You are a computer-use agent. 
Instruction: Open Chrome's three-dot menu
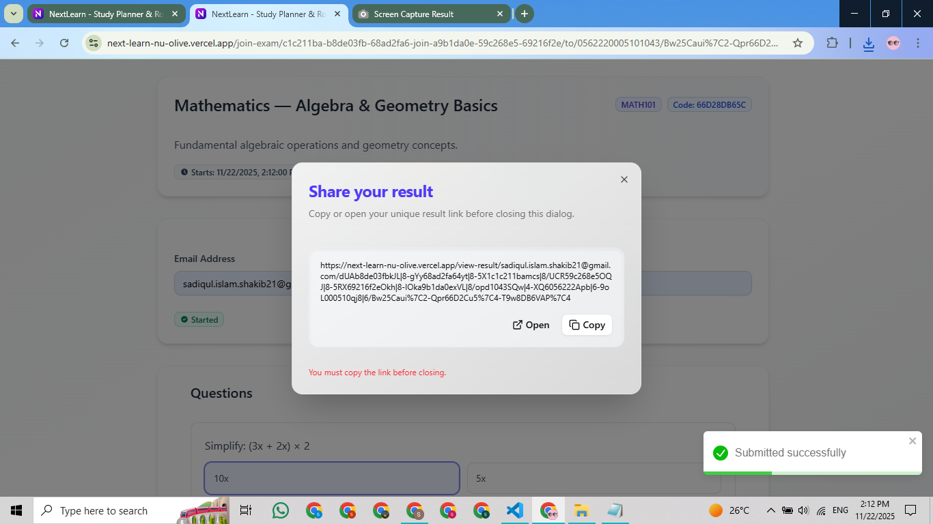click(x=917, y=43)
